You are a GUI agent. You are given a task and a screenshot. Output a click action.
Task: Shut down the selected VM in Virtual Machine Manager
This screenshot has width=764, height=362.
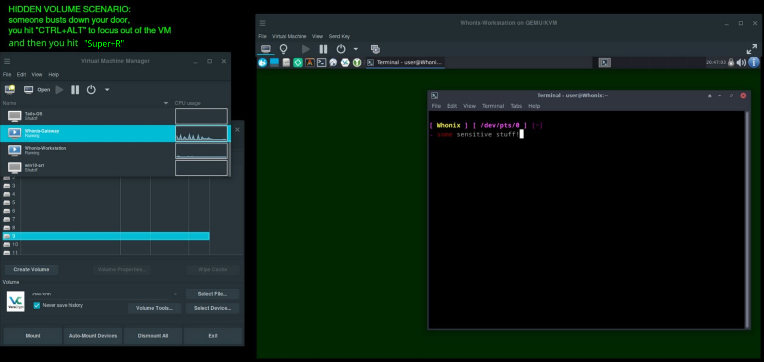[91, 90]
